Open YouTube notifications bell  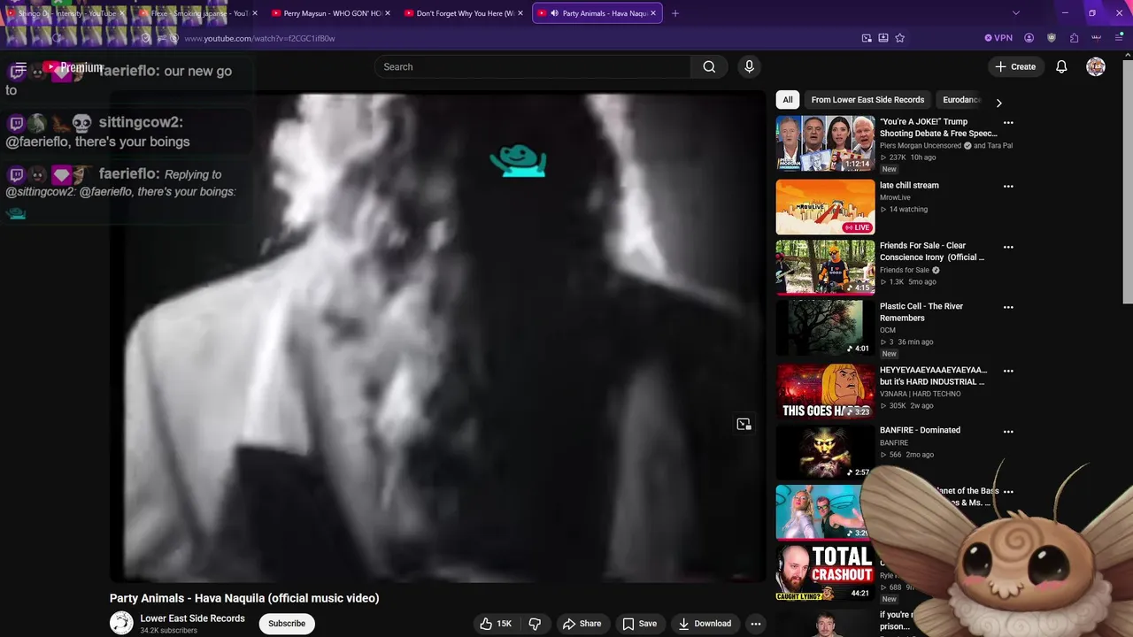tap(1061, 66)
